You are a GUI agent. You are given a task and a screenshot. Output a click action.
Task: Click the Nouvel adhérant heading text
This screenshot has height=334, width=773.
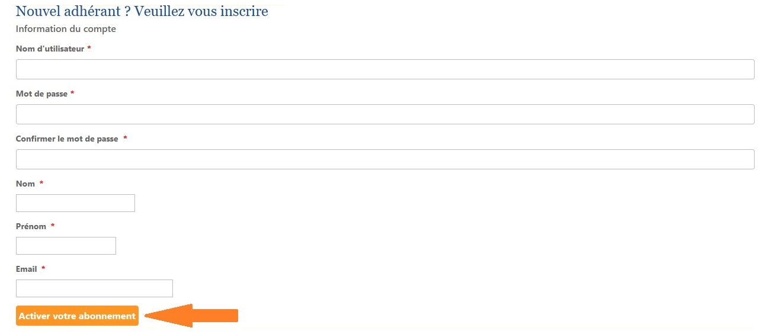click(x=142, y=11)
